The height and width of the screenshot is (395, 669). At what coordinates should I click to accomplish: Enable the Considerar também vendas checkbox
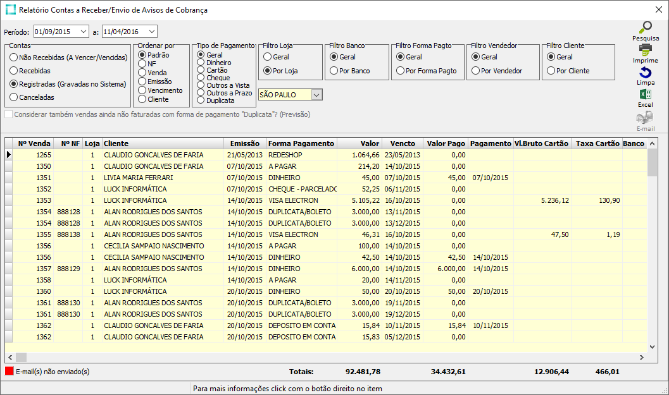(9, 115)
